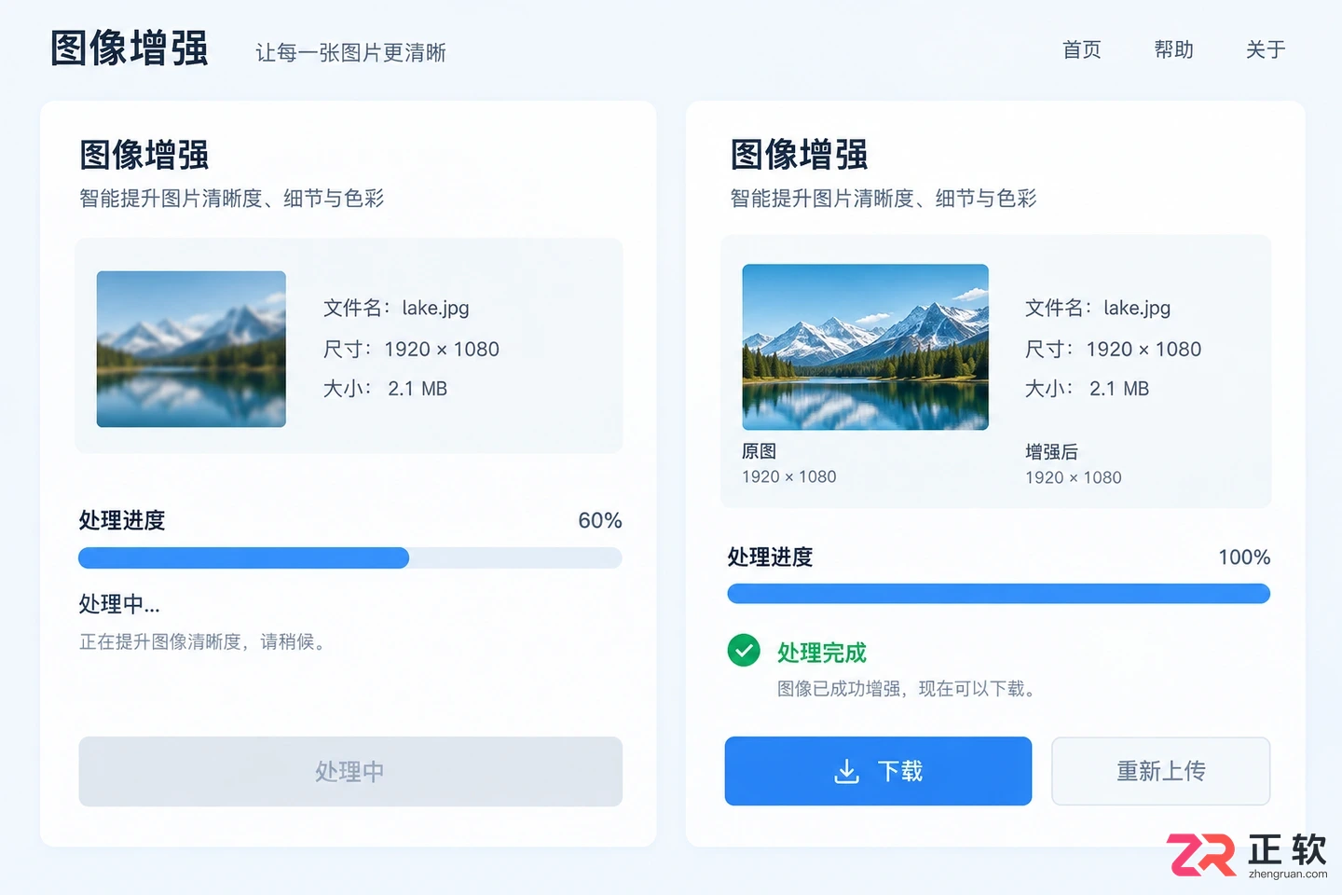This screenshot has width=1342, height=895.
Task: Open the 帮助 navigation item
Action: (x=1173, y=49)
